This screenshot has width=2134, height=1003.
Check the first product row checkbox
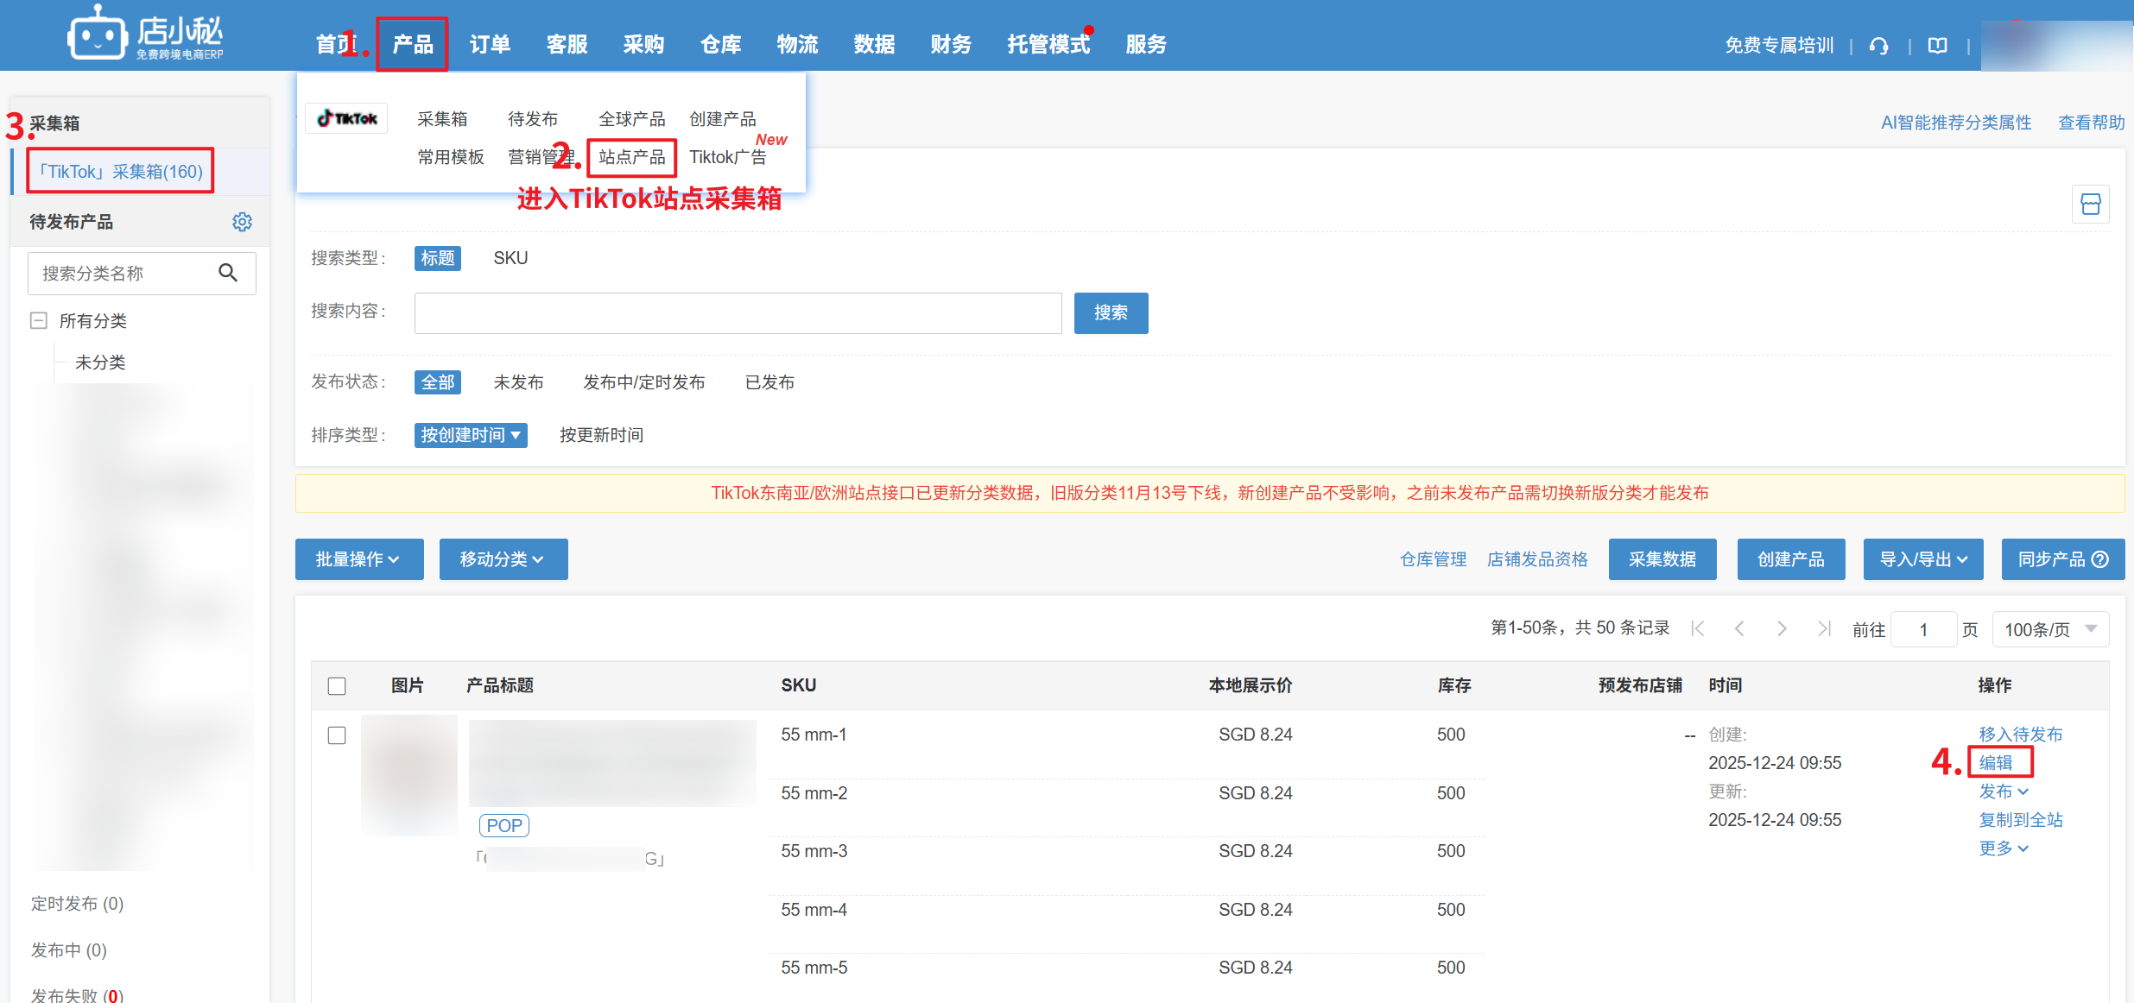(337, 735)
